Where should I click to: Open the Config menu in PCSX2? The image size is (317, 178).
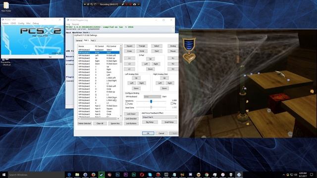click(x=21, y=23)
